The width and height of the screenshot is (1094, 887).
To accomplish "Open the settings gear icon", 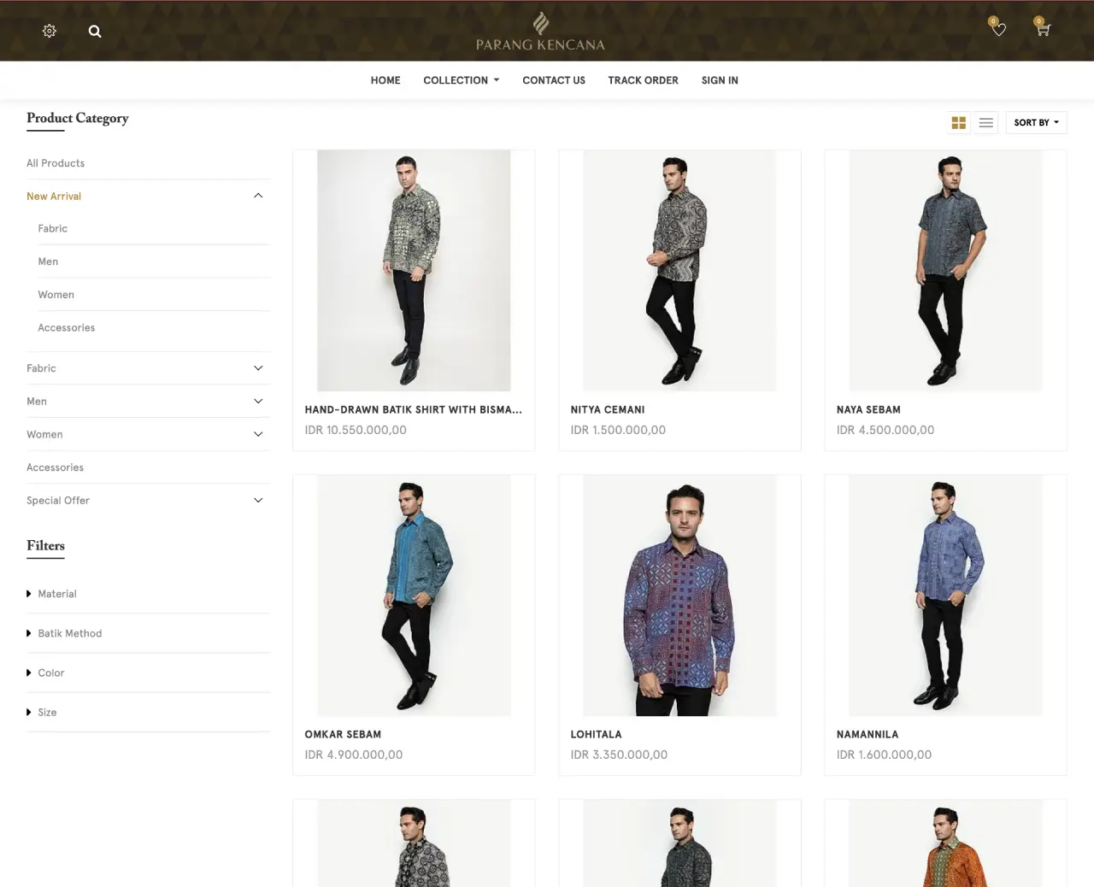I will coord(50,31).
